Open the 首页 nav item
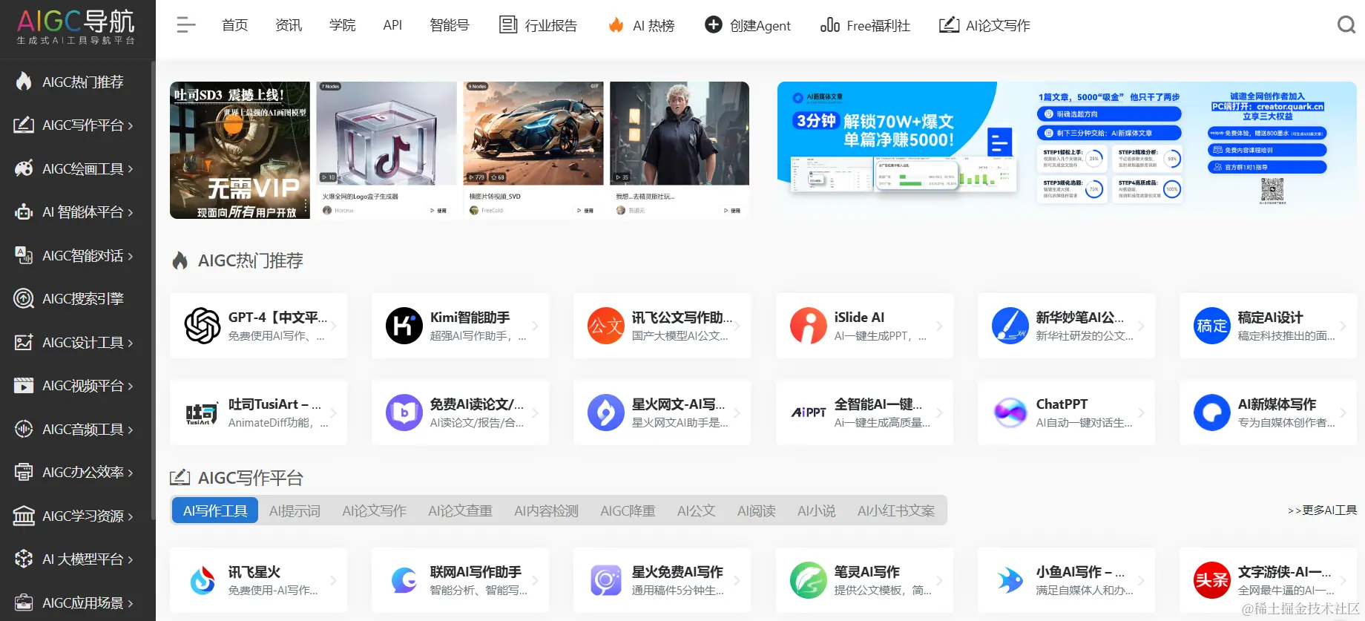The height and width of the screenshot is (621, 1365). tap(234, 25)
